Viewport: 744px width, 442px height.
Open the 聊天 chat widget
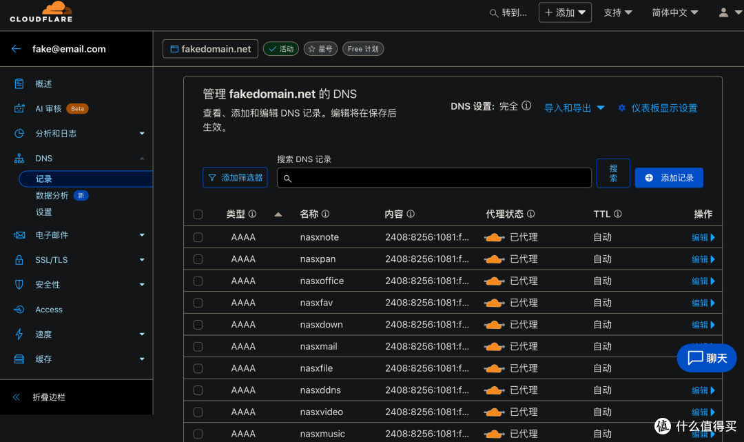[707, 358]
